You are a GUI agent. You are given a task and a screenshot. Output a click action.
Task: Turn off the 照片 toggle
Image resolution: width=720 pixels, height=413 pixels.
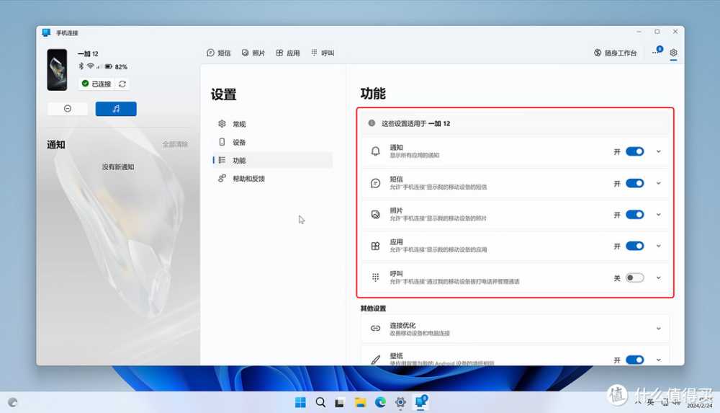point(634,214)
